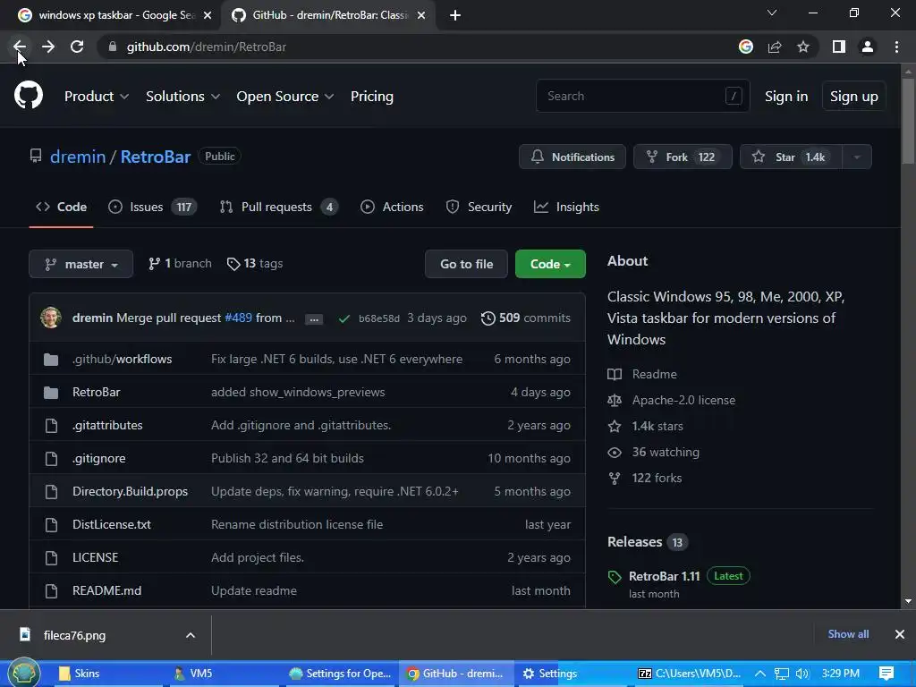Open the Google account icon in address bar

click(x=745, y=47)
